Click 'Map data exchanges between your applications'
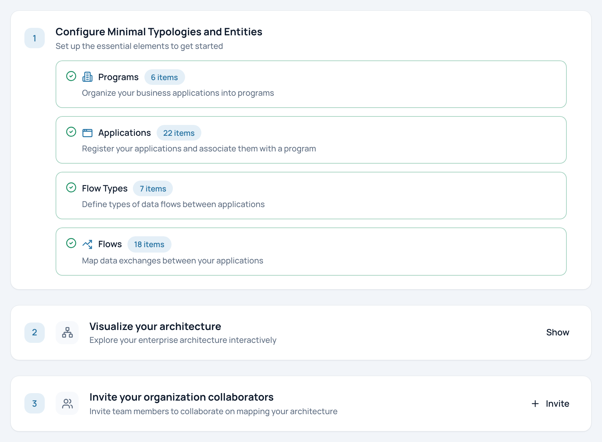The height and width of the screenshot is (442, 602). [173, 260]
